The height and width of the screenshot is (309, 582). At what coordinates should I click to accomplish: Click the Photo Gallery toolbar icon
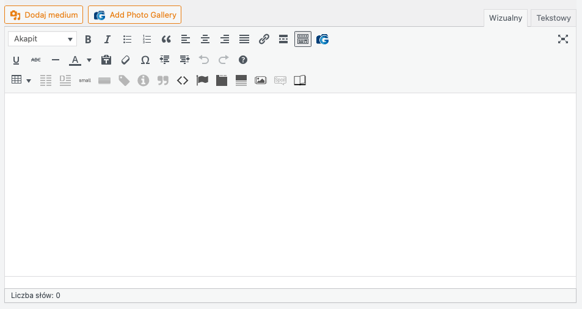[x=322, y=39]
